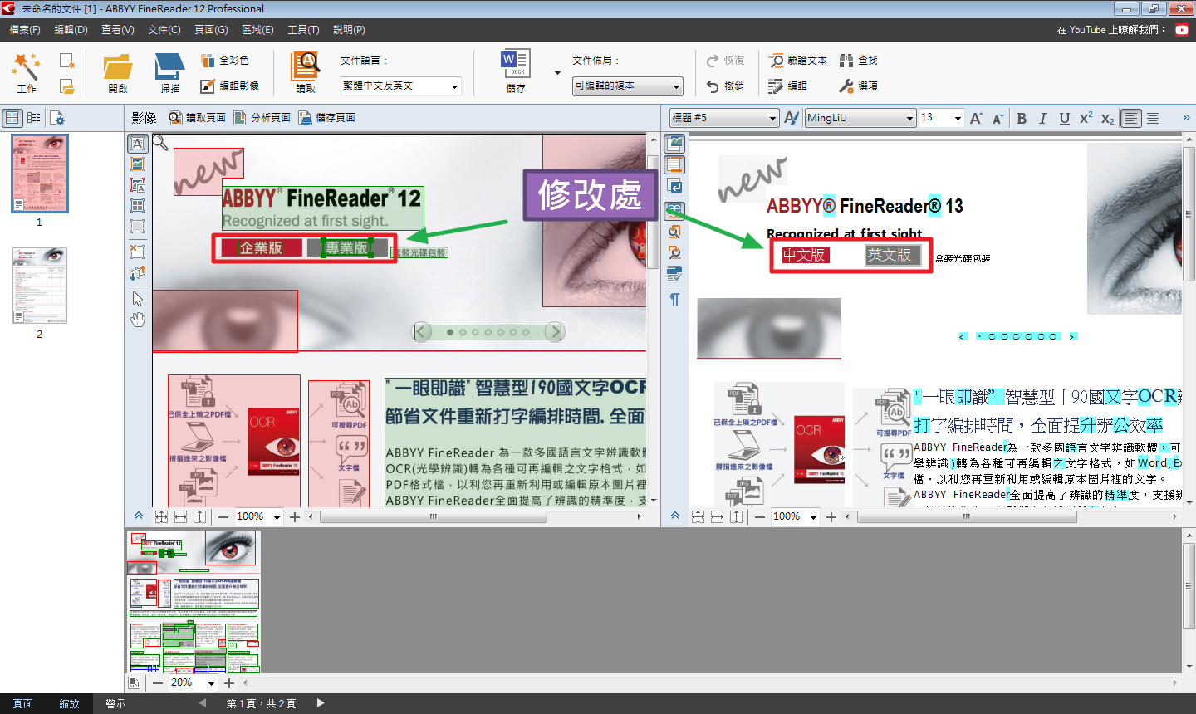This screenshot has height=714, width=1196.
Task: Activate the hand pan tool
Action: [x=138, y=320]
